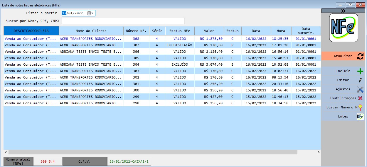Click the pencil icon next to Editar

360,80
